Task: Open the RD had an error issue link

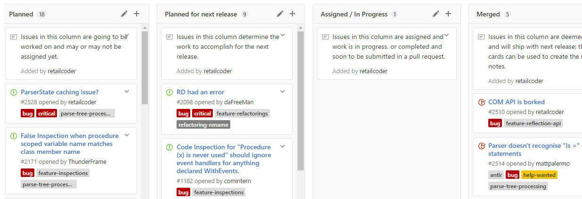Action: (x=200, y=92)
